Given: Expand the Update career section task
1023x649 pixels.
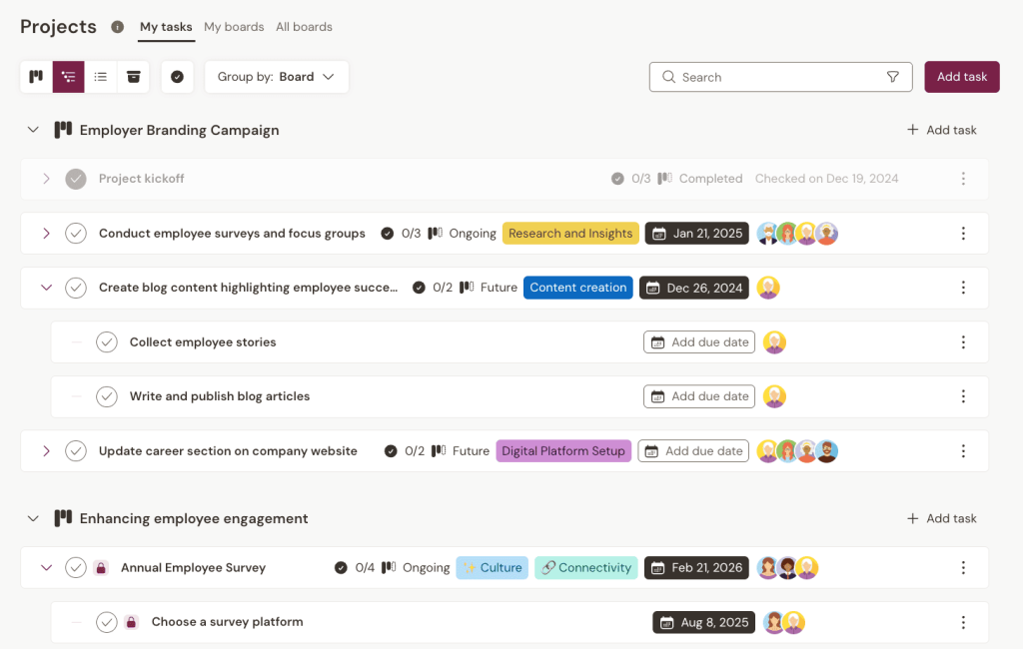Looking at the screenshot, I should coord(46,450).
